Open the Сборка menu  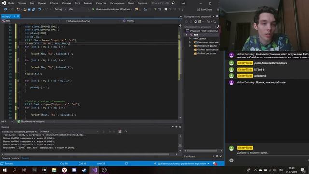pyautogui.click(x=54, y=3)
